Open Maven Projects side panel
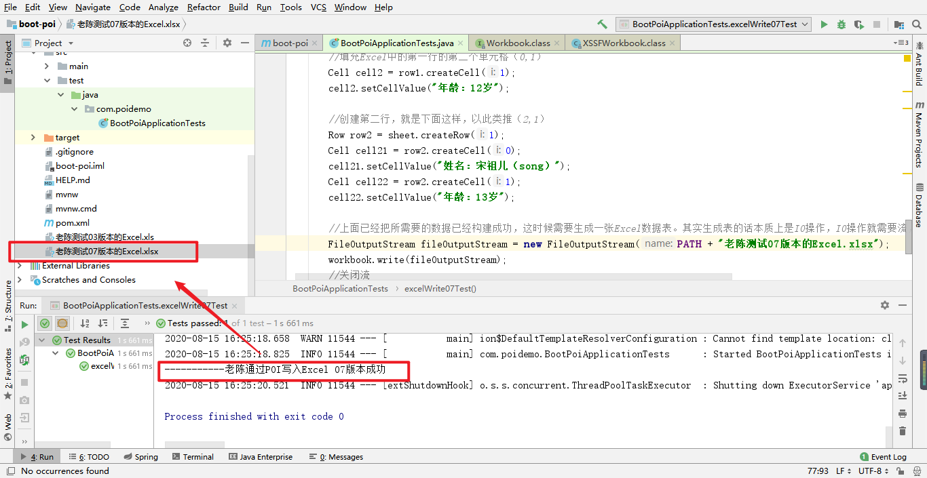 pos(919,134)
